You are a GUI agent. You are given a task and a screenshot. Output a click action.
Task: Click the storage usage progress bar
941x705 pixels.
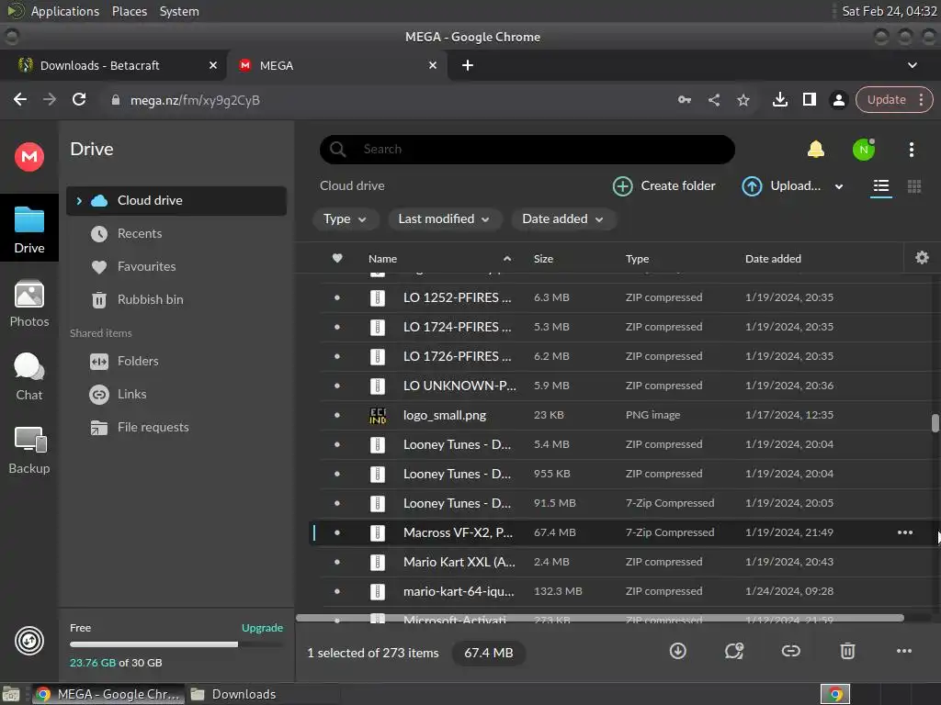pos(176,644)
